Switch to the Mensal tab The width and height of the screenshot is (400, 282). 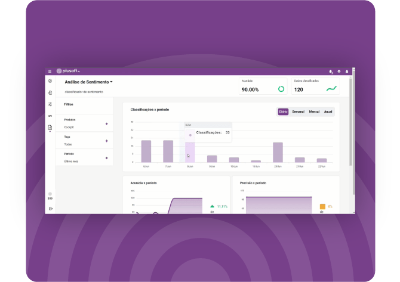(314, 111)
